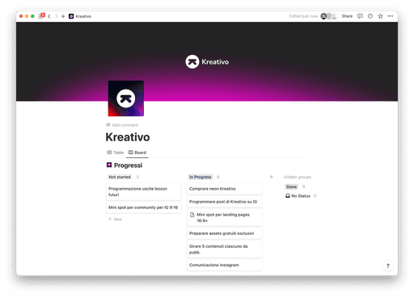Click the Kreativo page title
The width and height of the screenshot is (414, 297).
click(x=128, y=137)
